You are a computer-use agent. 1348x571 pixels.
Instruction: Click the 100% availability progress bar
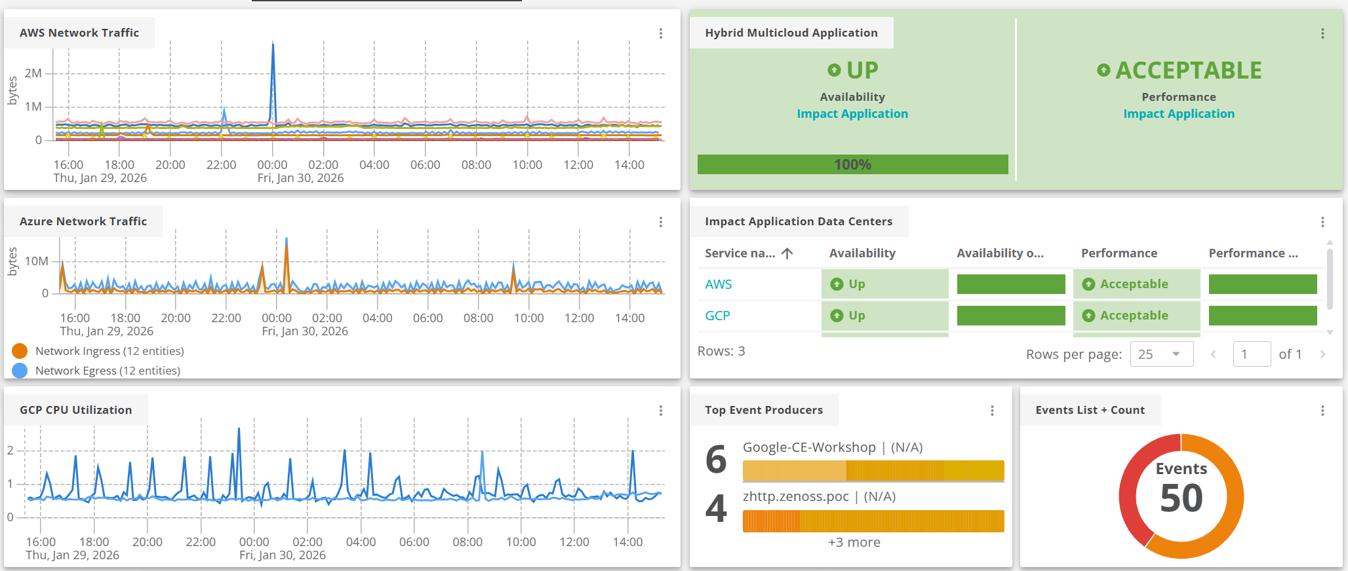(852, 164)
